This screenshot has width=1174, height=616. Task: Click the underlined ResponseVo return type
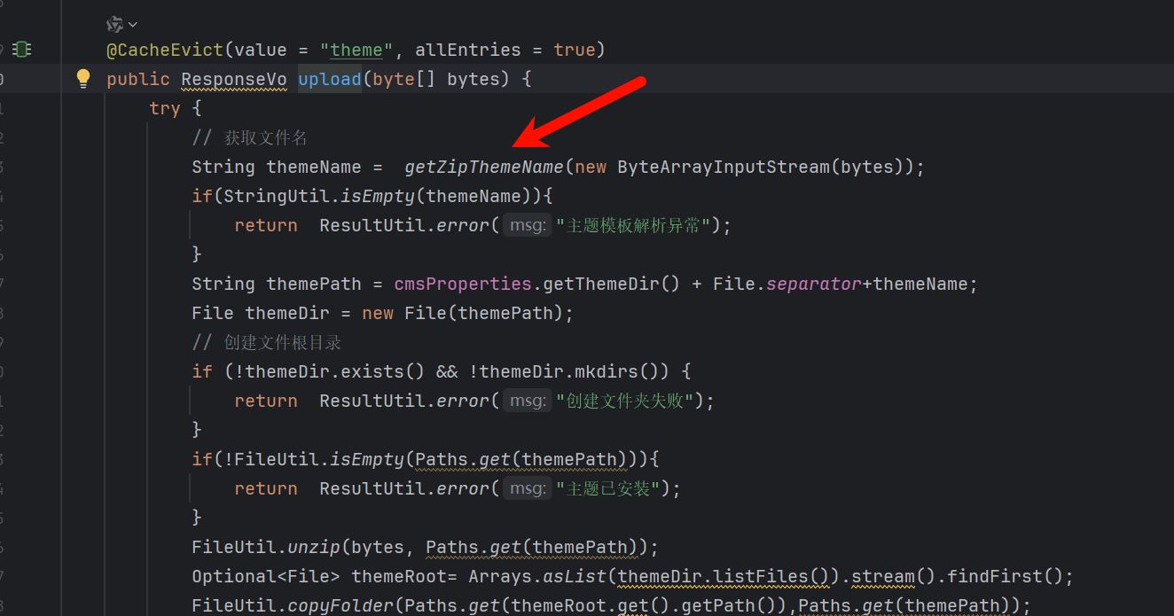(234, 79)
